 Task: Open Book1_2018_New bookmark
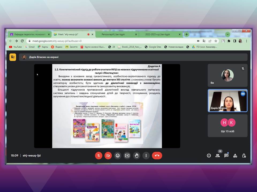point(130,47)
